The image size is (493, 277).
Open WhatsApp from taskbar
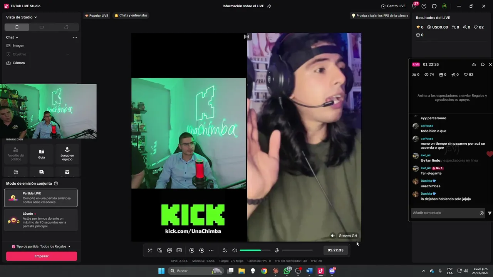pos(287,271)
